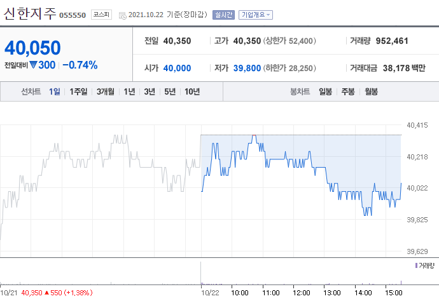Open the 기업개요 dropdown
The height and width of the screenshot is (301, 439).
[x=256, y=15]
